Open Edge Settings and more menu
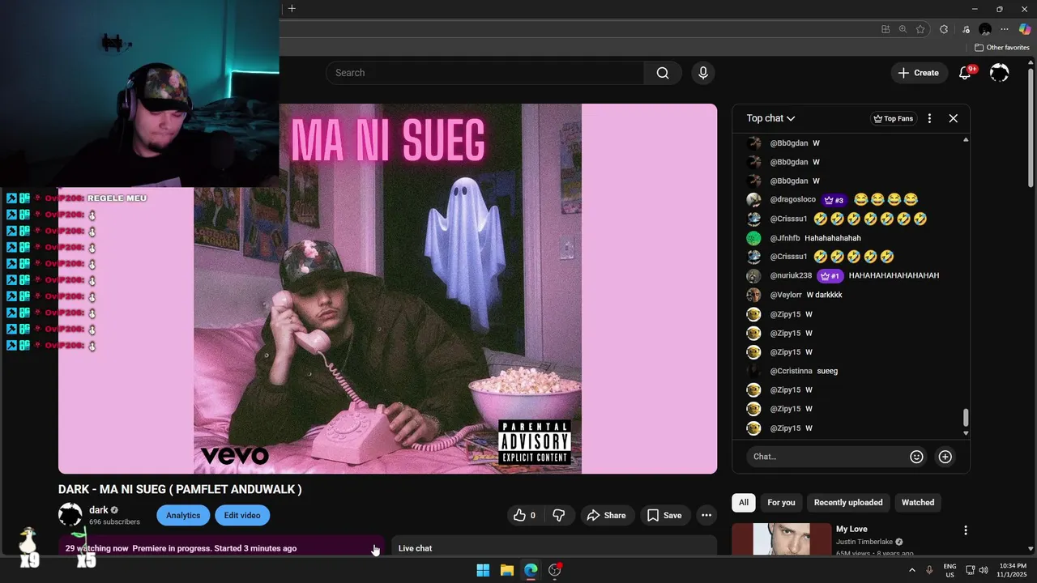The width and height of the screenshot is (1037, 583). click(x=1005, y=29)
